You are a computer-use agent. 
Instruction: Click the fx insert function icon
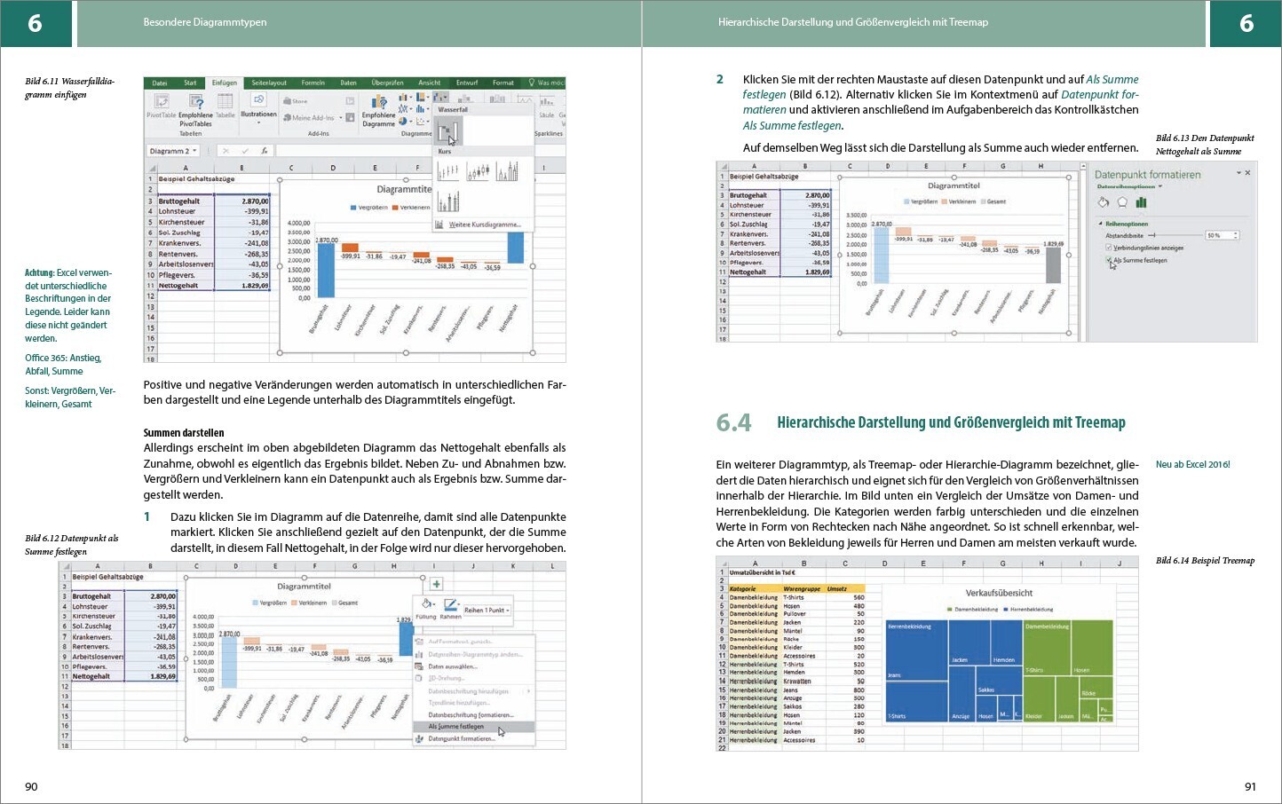(x=265, y=151)
